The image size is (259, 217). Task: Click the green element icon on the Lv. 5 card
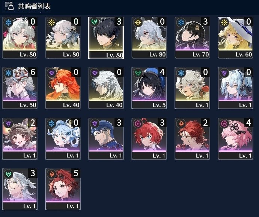tap(138, 73)
